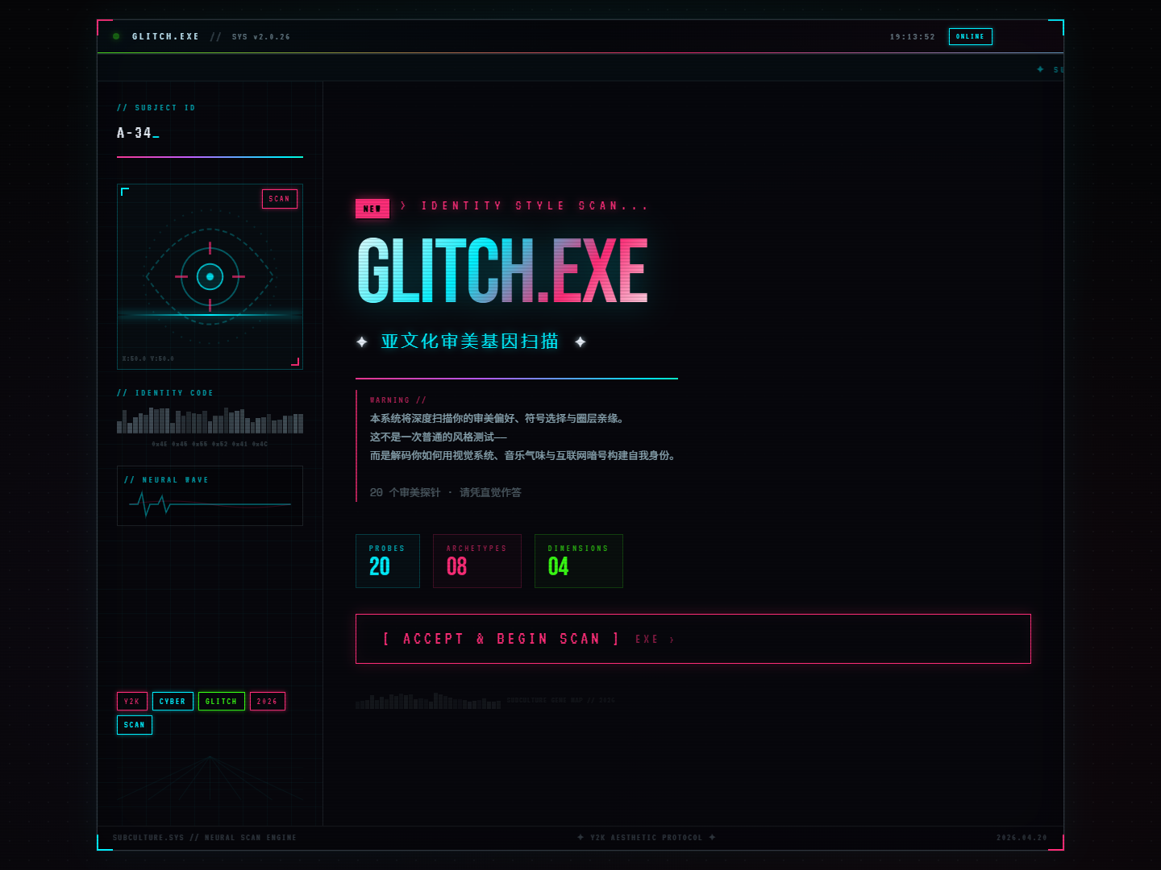The width and height of the screenshot is (1161, 870).
Task: Click the ACCEPT & BEGIN SCAN button
Action: point(693,639)
